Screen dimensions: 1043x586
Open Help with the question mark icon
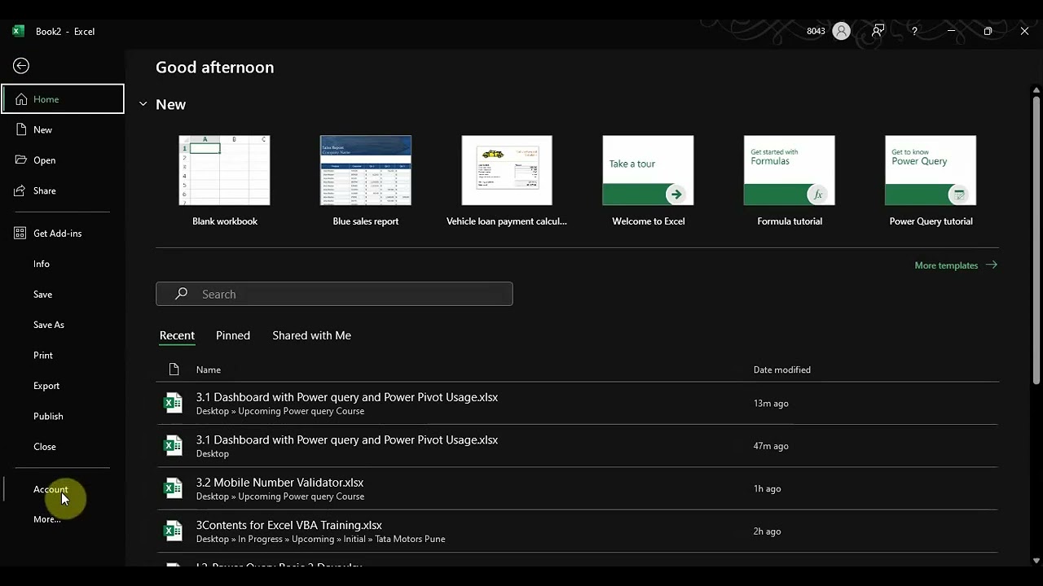[x=914, y=31]
